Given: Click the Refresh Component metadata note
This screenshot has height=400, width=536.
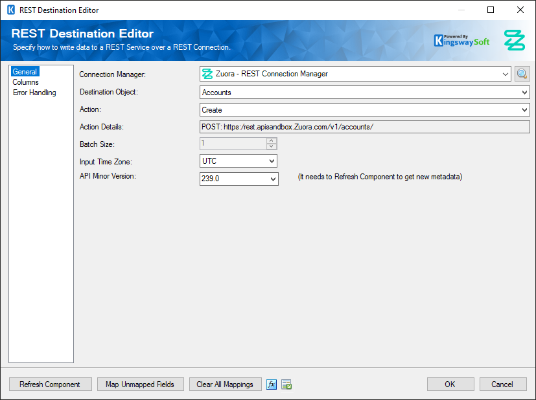Looking at the screenshot, I should [x=380, y=177].
